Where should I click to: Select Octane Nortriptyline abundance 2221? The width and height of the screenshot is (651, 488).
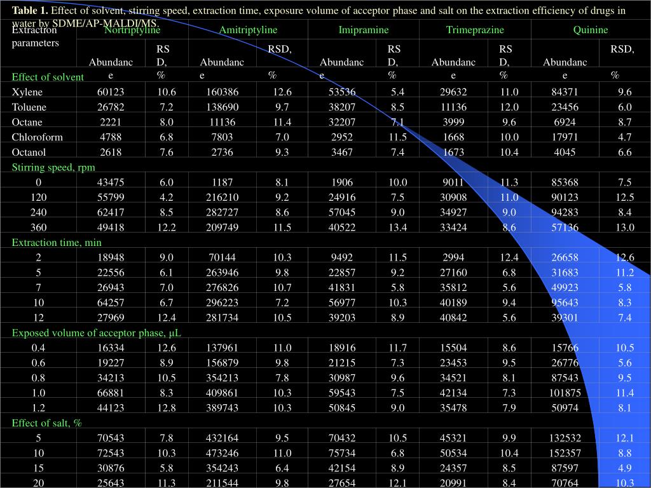coord(111,122)
